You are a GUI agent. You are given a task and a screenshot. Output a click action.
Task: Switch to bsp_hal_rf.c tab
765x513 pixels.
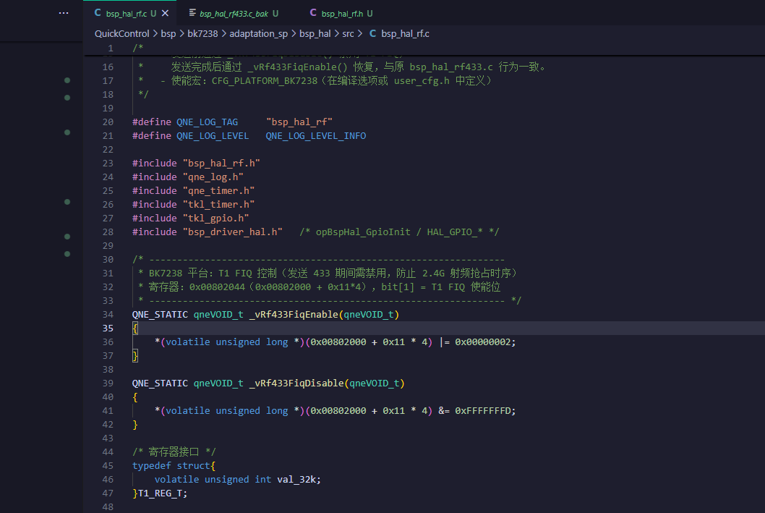129,13
